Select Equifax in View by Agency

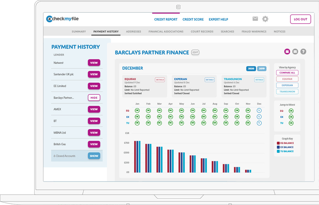tap(287, 79)
